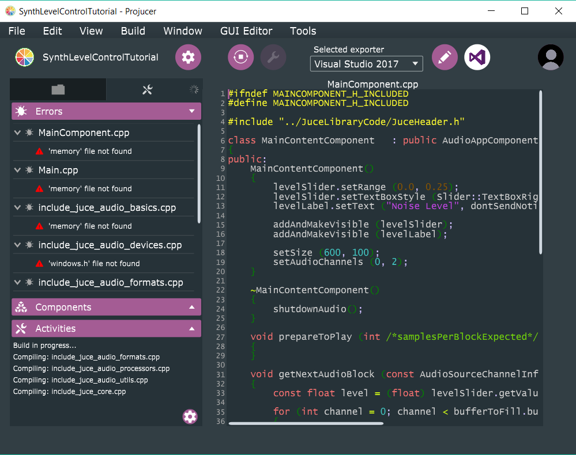The width and height of the screenshot is (576, 455).
Task: Click the pencil edit exporter icon
Action: coord(445,57)
